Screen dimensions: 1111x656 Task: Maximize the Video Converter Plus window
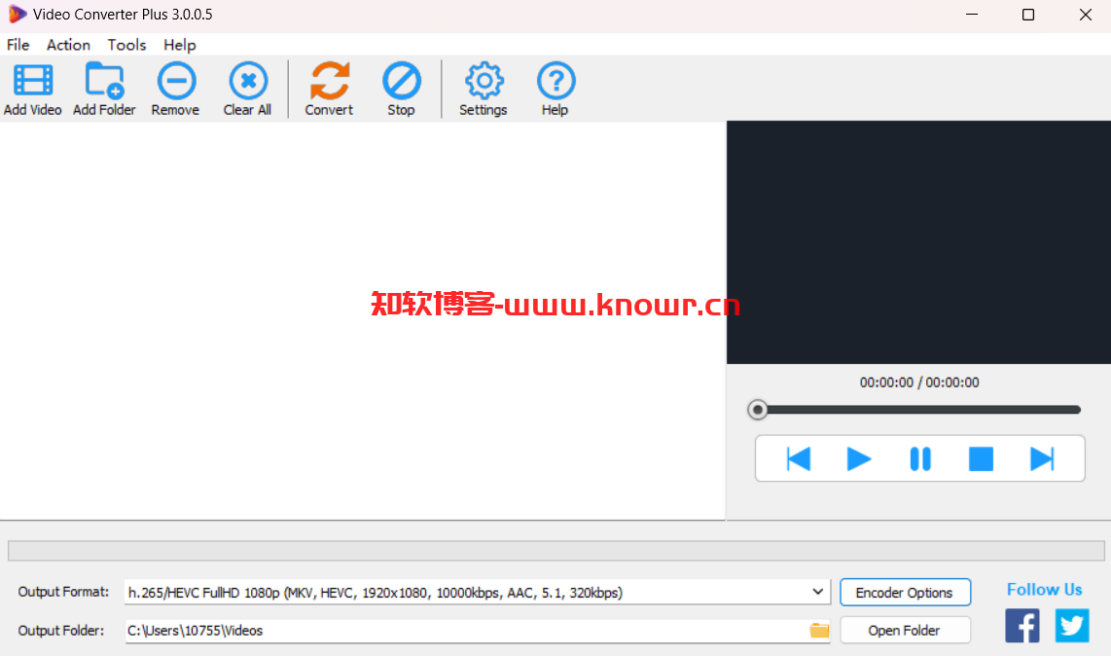1028,15
